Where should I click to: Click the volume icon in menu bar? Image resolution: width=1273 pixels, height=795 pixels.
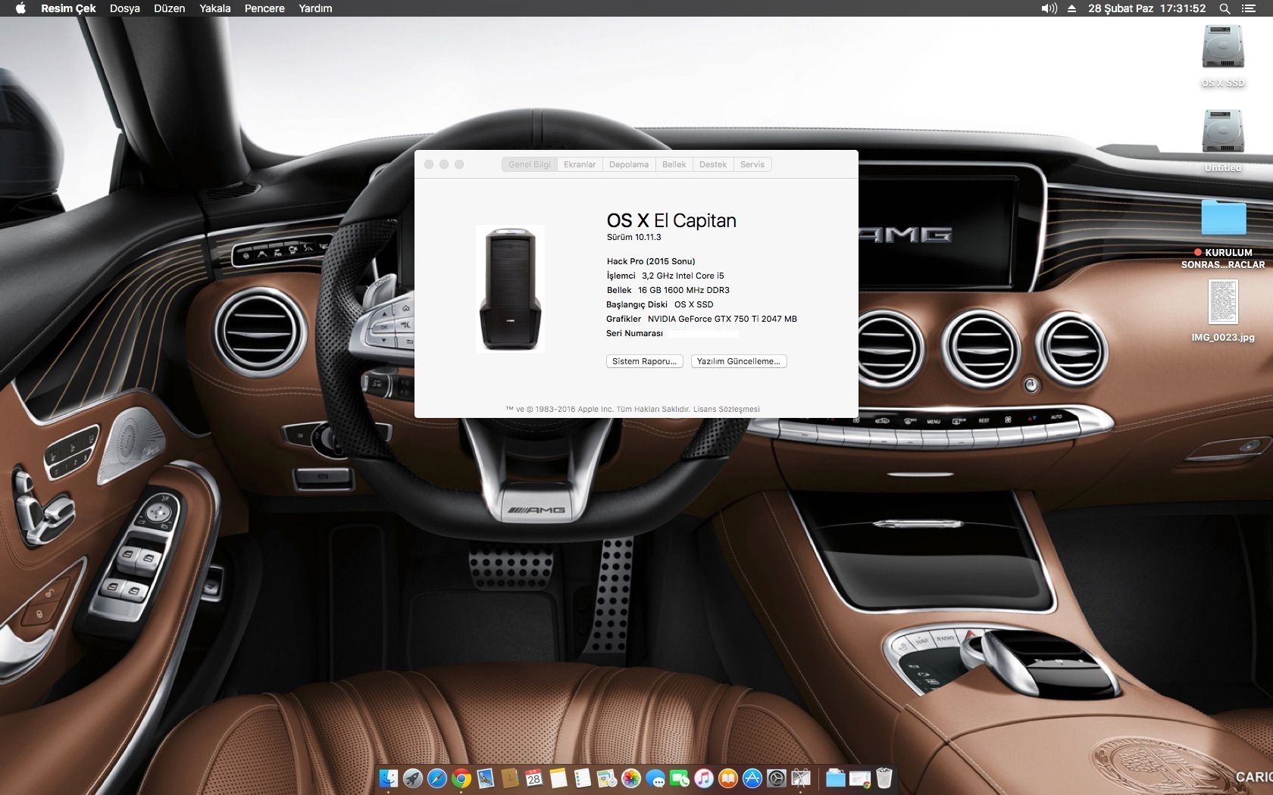tap(1049, 8)
